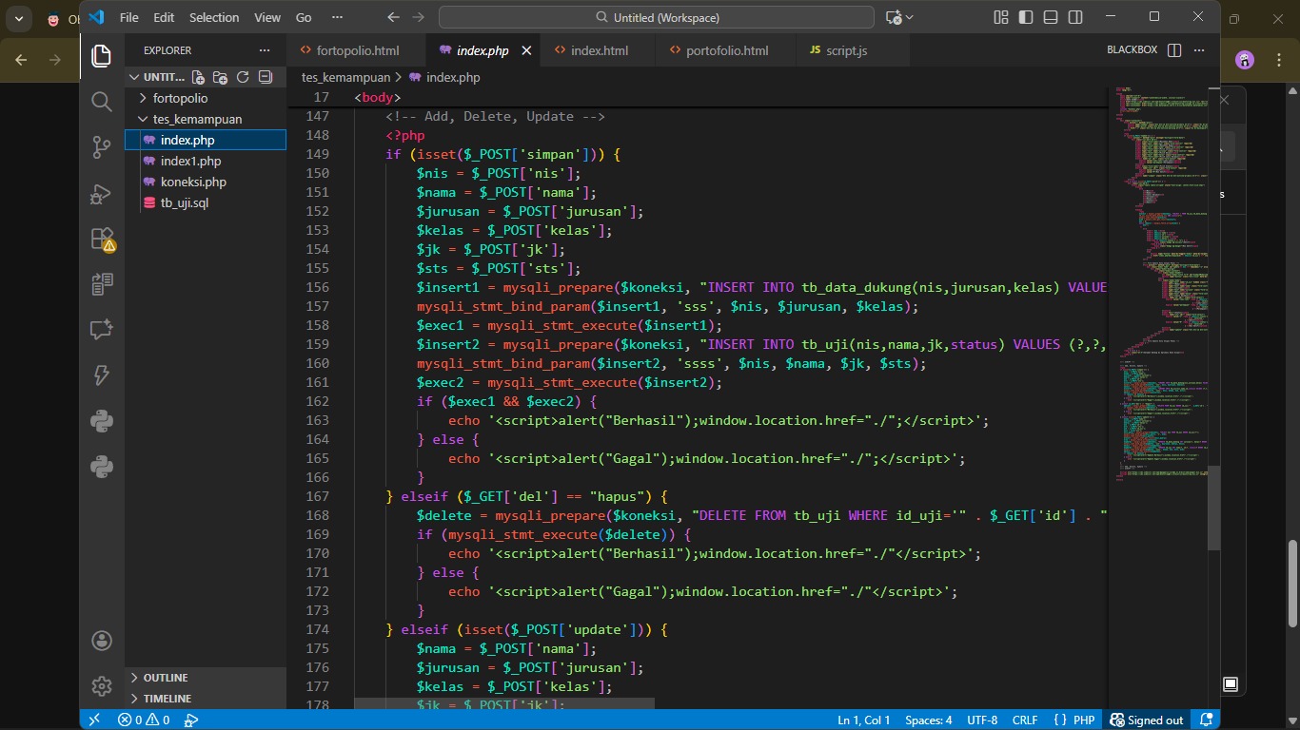Click the Split Editor Right icon

coord(1174,50)
